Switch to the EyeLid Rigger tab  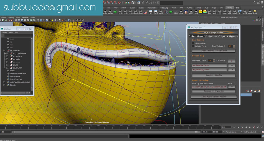tap(228, 36)
